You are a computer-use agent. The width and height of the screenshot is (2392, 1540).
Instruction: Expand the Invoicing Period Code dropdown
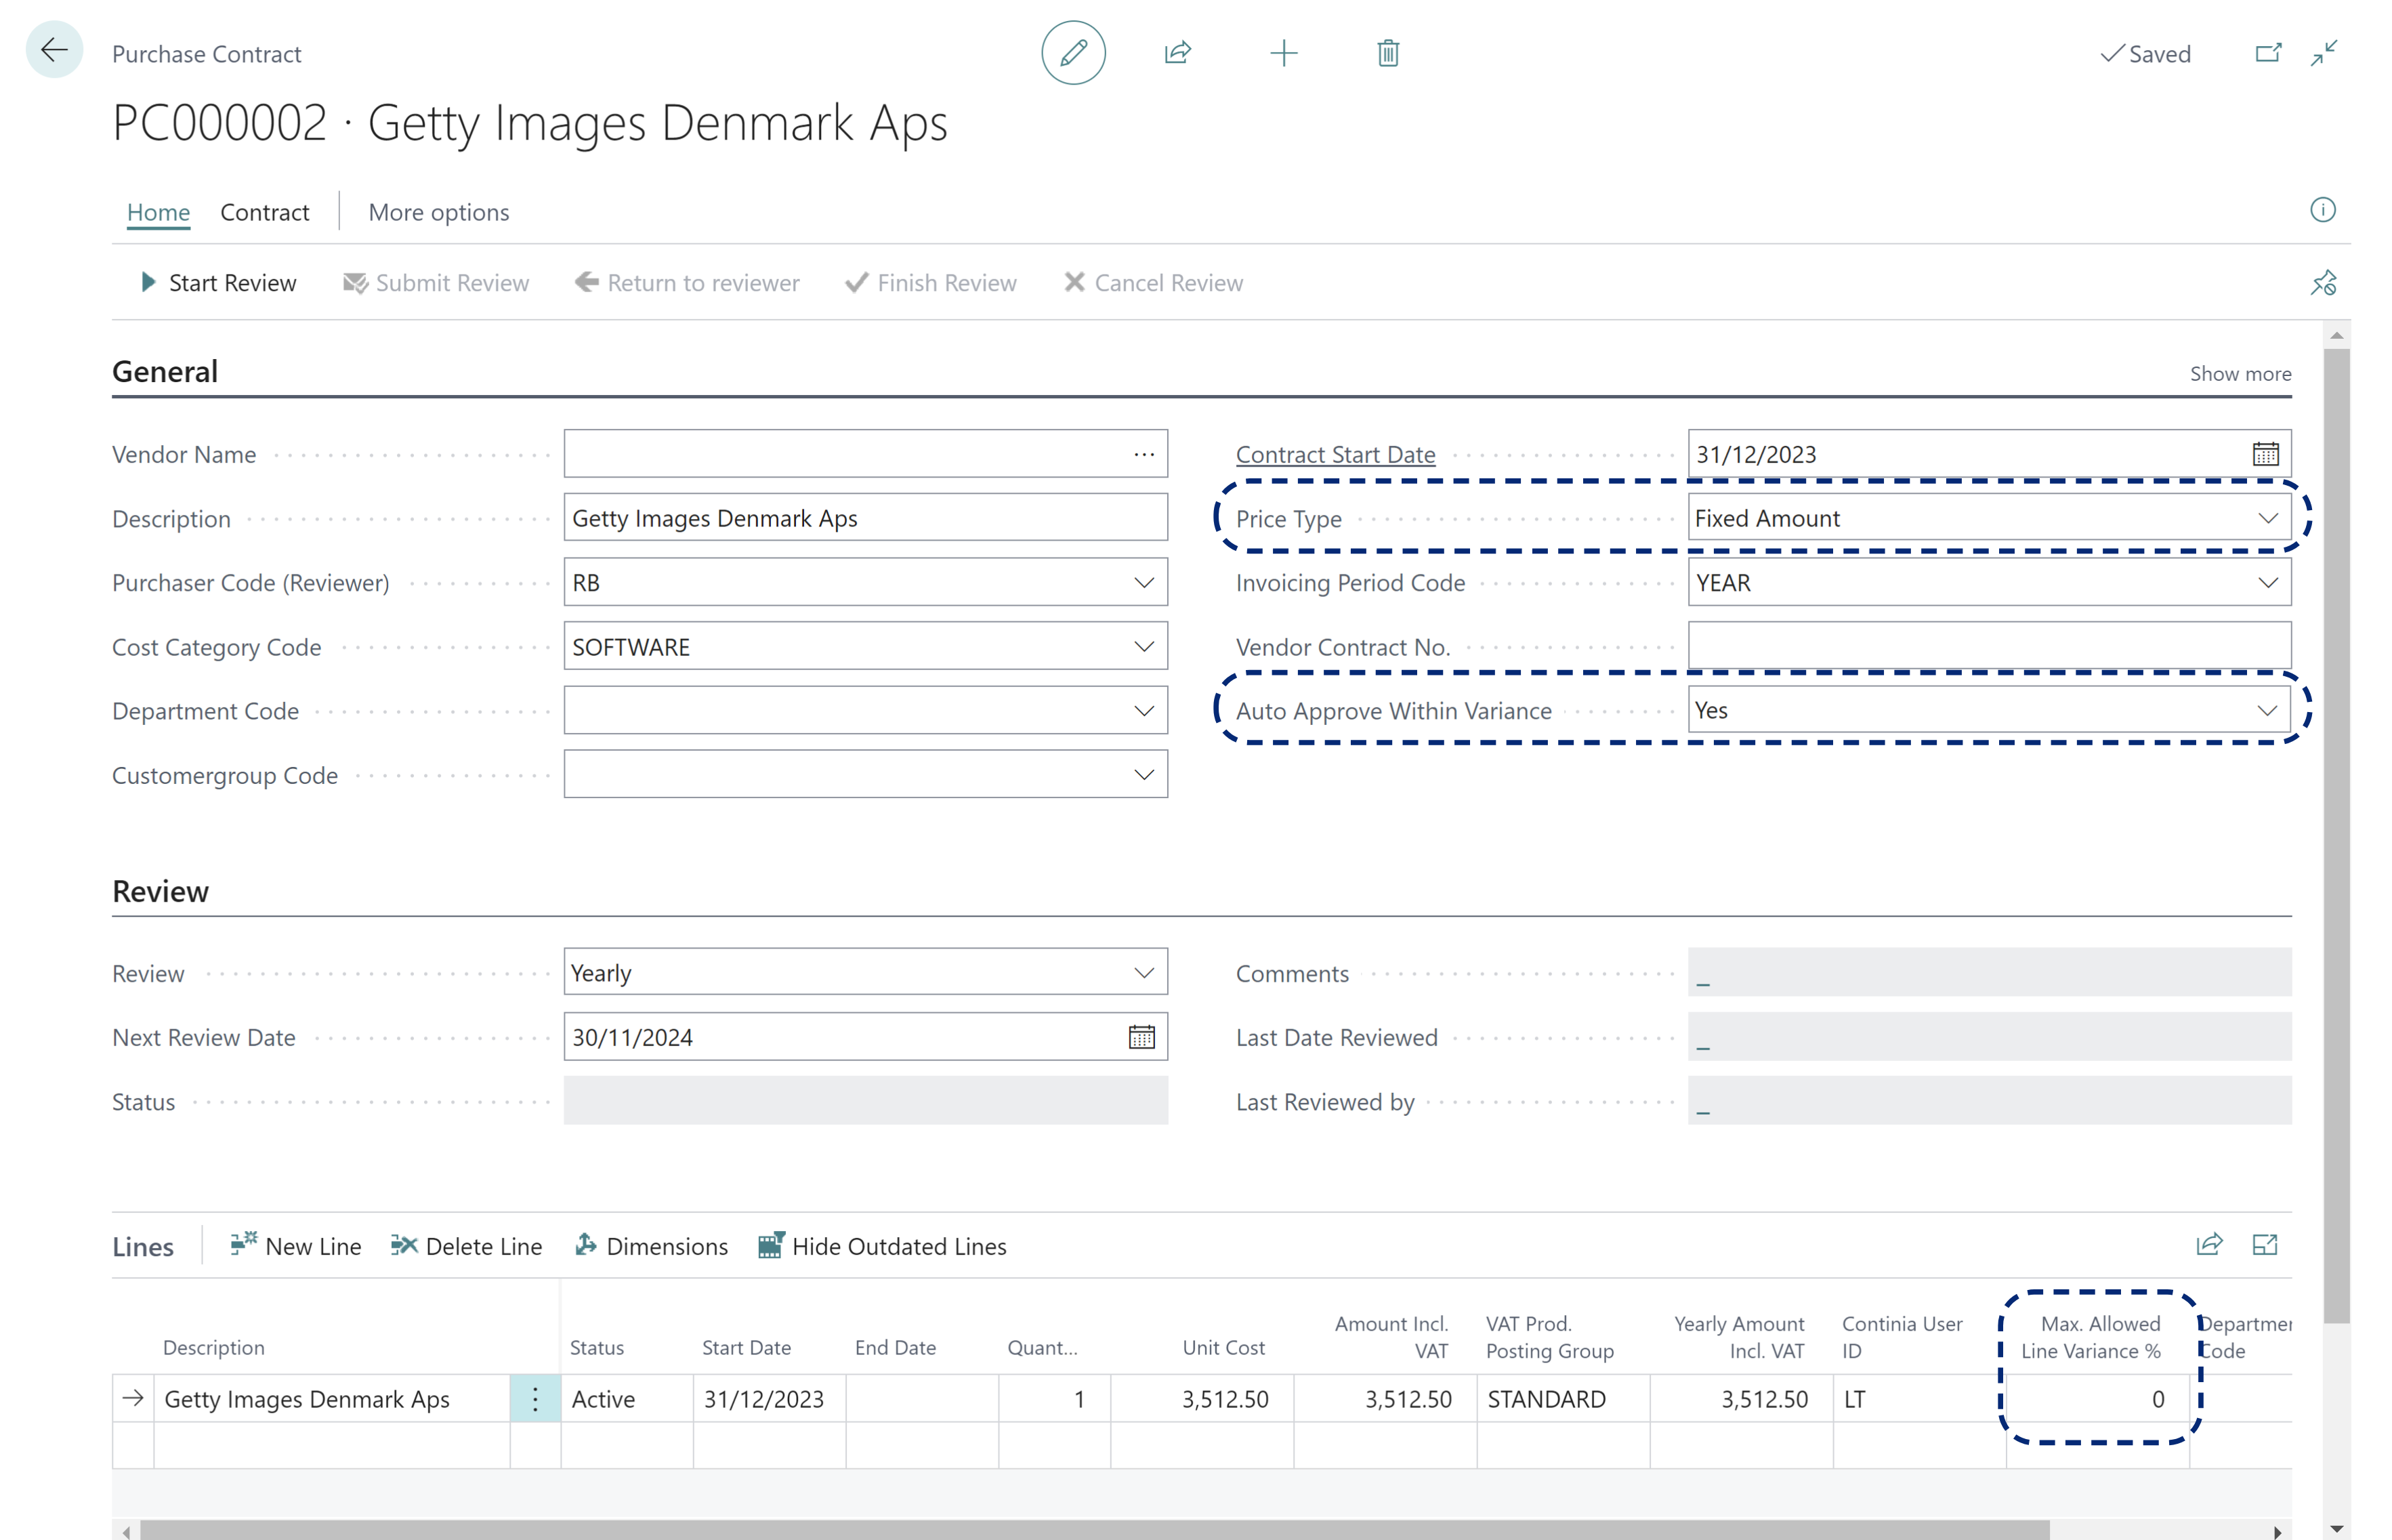[2267, 582]
